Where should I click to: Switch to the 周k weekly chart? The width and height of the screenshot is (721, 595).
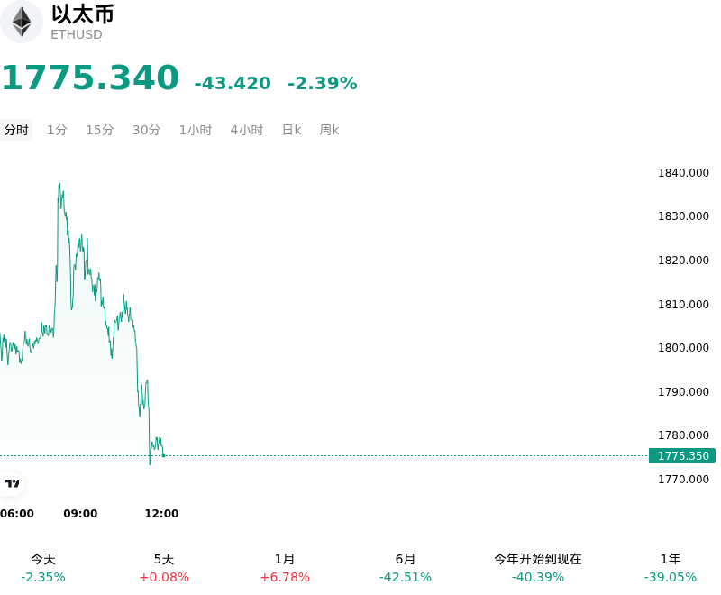(x=329, y=130)
